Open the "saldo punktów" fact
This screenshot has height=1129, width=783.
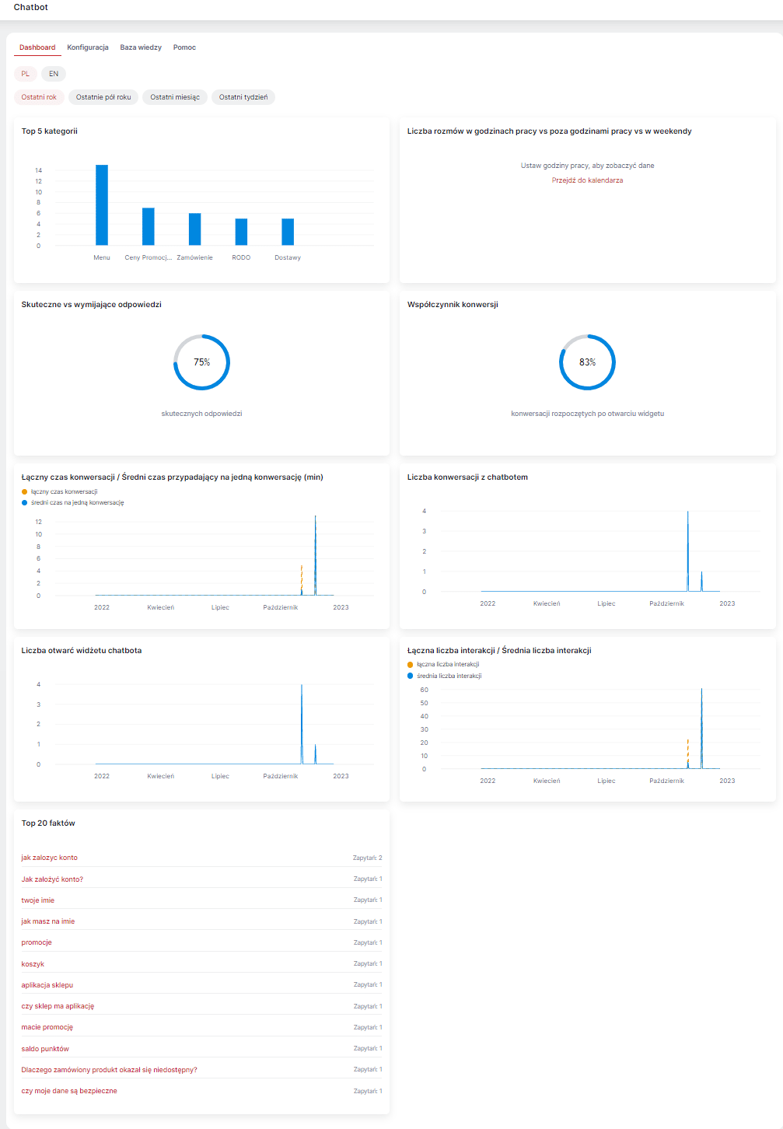[x=45, y=1049]
